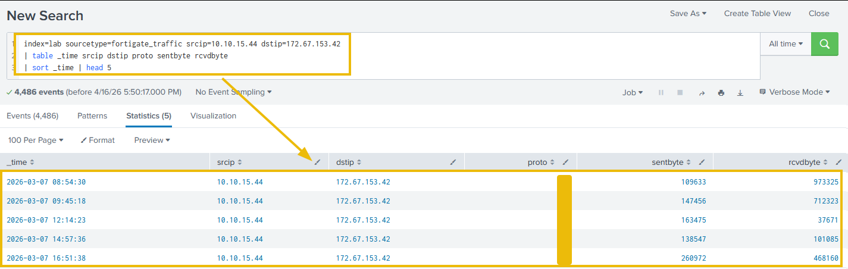Sort by the rcvdbyte column sort arrows
This screenshot has width=848, height=269.
pos(826,162)
